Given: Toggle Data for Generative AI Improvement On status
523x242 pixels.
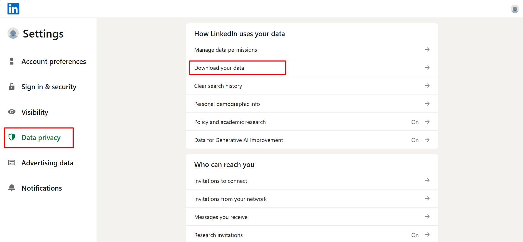Looking at the screenshot, I should tap(415, 140).
